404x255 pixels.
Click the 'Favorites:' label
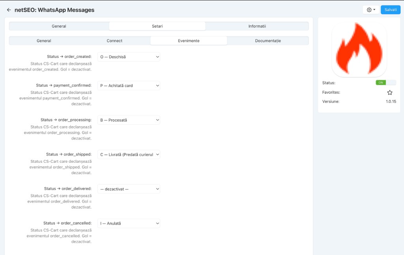coord(331,92)
